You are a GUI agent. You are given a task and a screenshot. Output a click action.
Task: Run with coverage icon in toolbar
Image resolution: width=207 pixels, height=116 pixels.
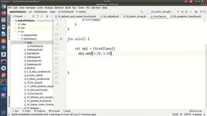pos(187,12)
